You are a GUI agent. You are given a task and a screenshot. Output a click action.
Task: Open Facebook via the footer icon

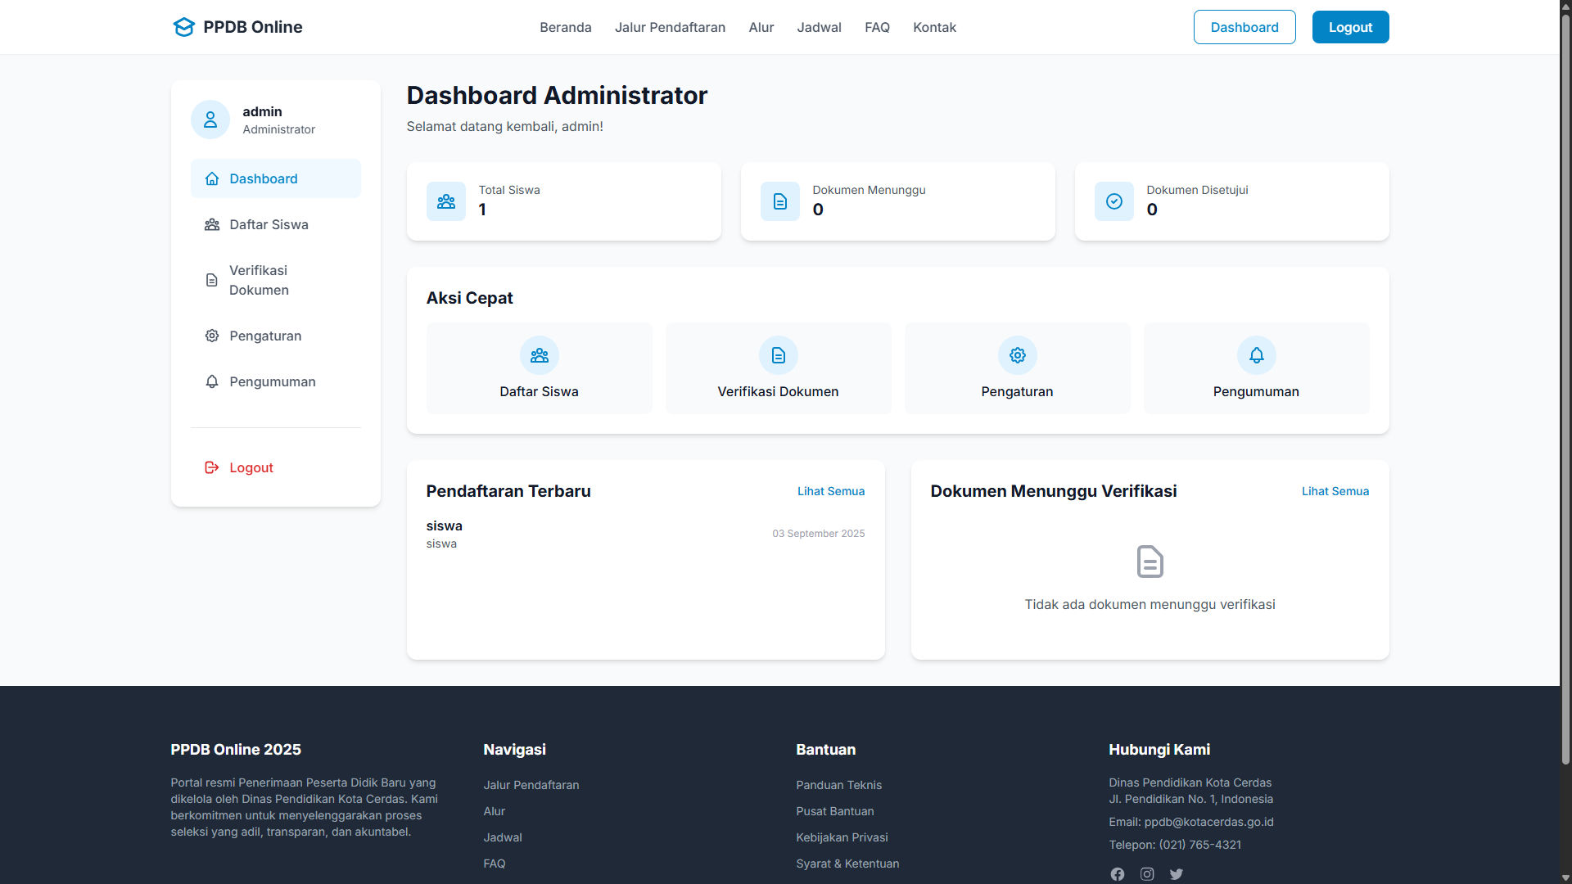pyautogui.click(x=1117, y=873)
